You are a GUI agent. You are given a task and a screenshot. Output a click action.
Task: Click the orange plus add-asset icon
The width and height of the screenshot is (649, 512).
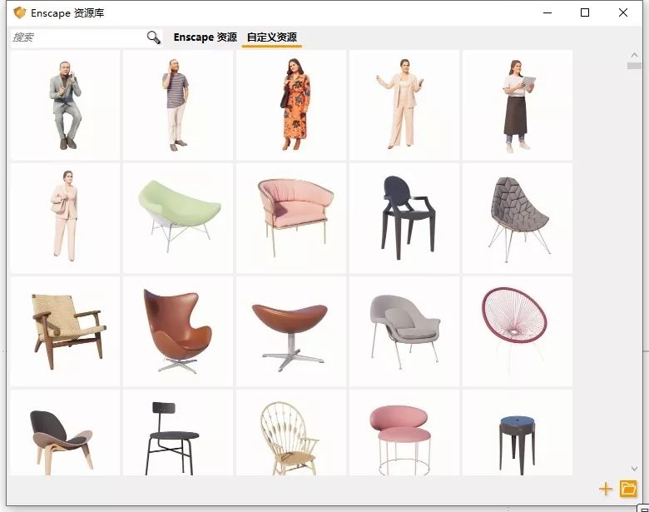[x=606, y=489]
